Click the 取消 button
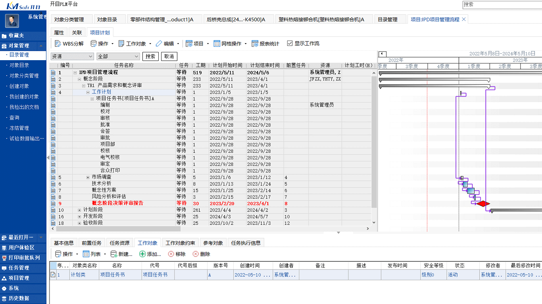 click(x=169, y=56)
